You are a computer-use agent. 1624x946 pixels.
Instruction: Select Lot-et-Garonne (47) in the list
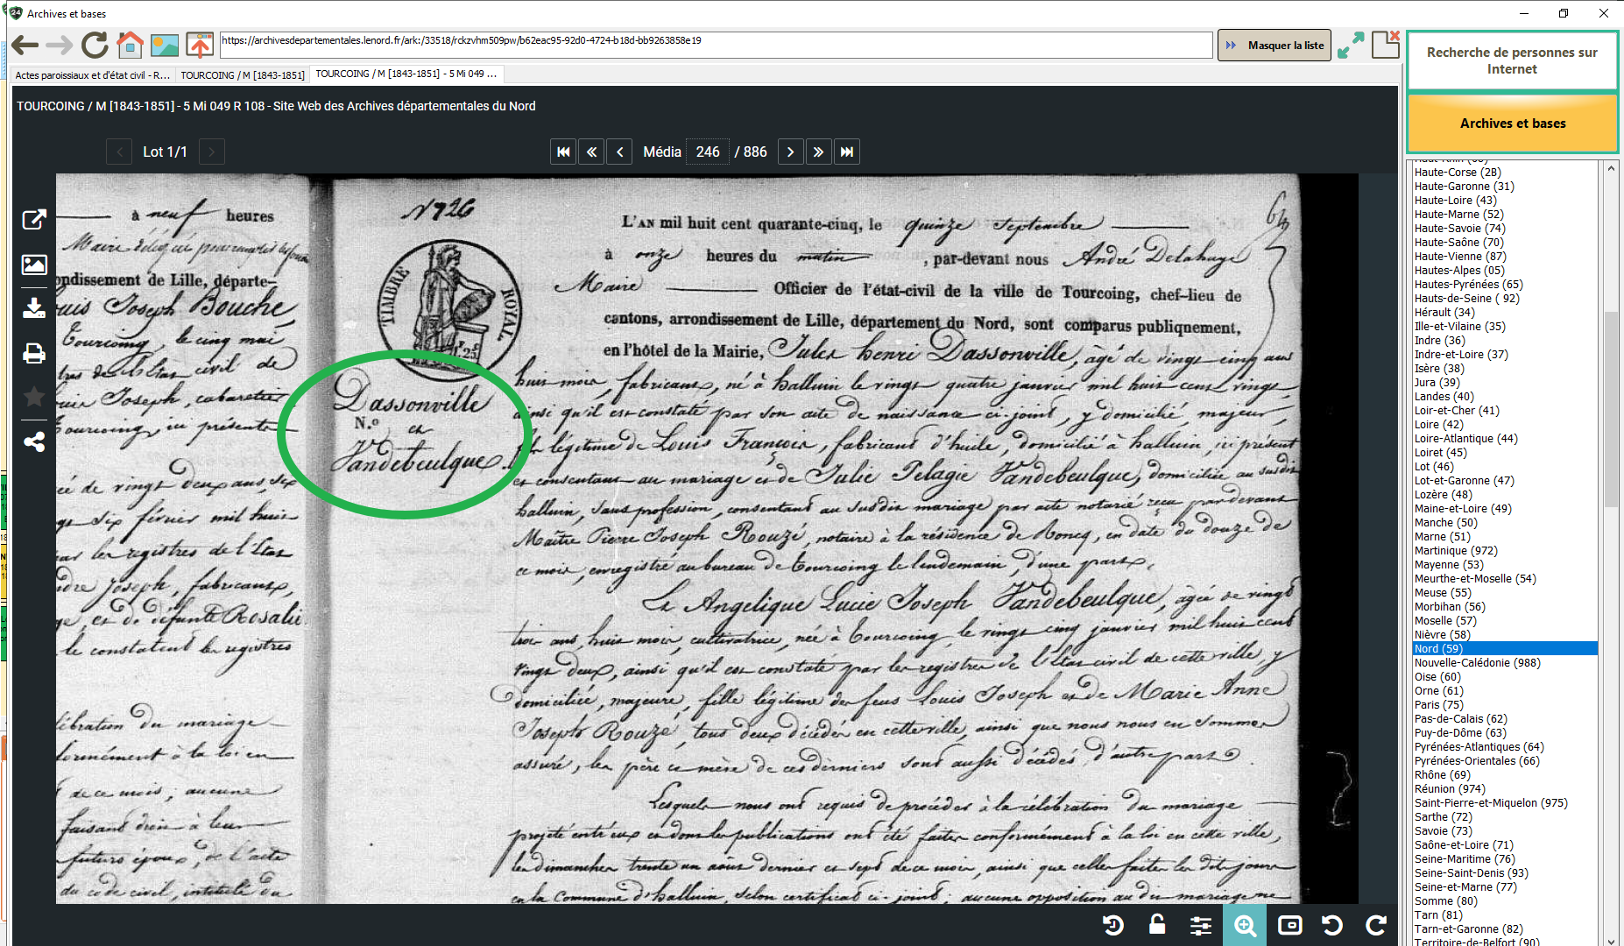click(x=1464, y=480)
